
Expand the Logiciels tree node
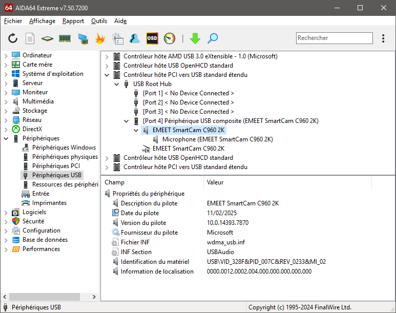(6, 212)
